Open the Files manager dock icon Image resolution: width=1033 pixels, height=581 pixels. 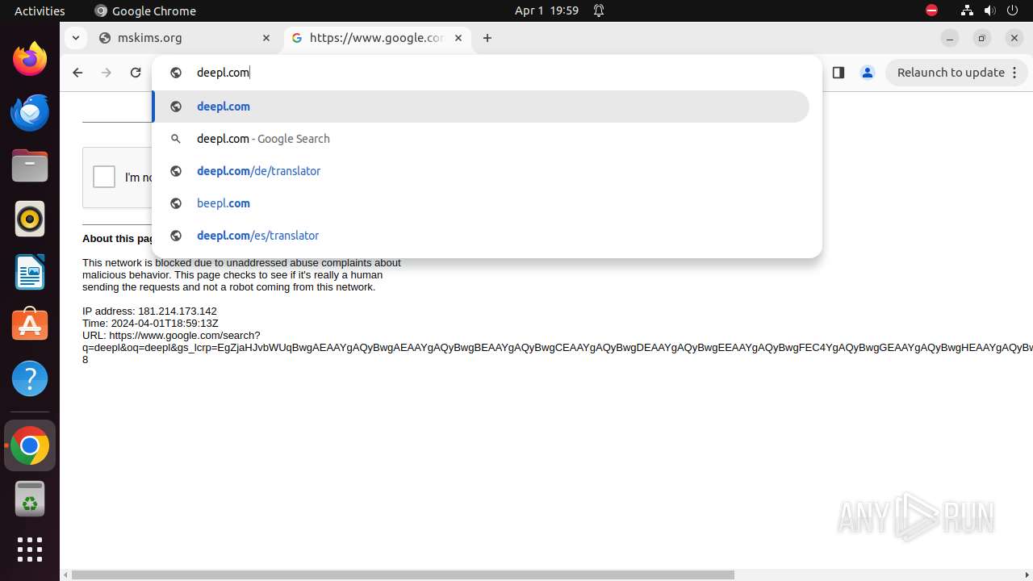[30, 165]
